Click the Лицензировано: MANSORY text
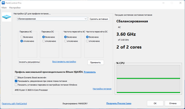The height and width of the screenshot is (109, 185). pyautogui.click(x=75, y=104)
